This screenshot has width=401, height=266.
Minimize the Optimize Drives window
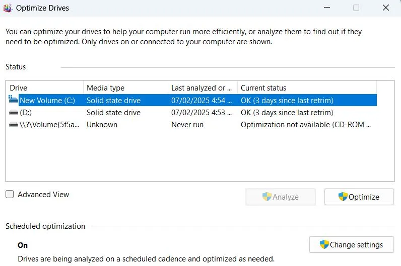327,8
